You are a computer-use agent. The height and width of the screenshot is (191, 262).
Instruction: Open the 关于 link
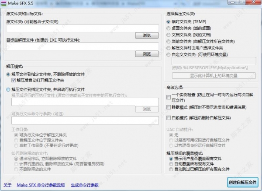click(x=7, y=185)
